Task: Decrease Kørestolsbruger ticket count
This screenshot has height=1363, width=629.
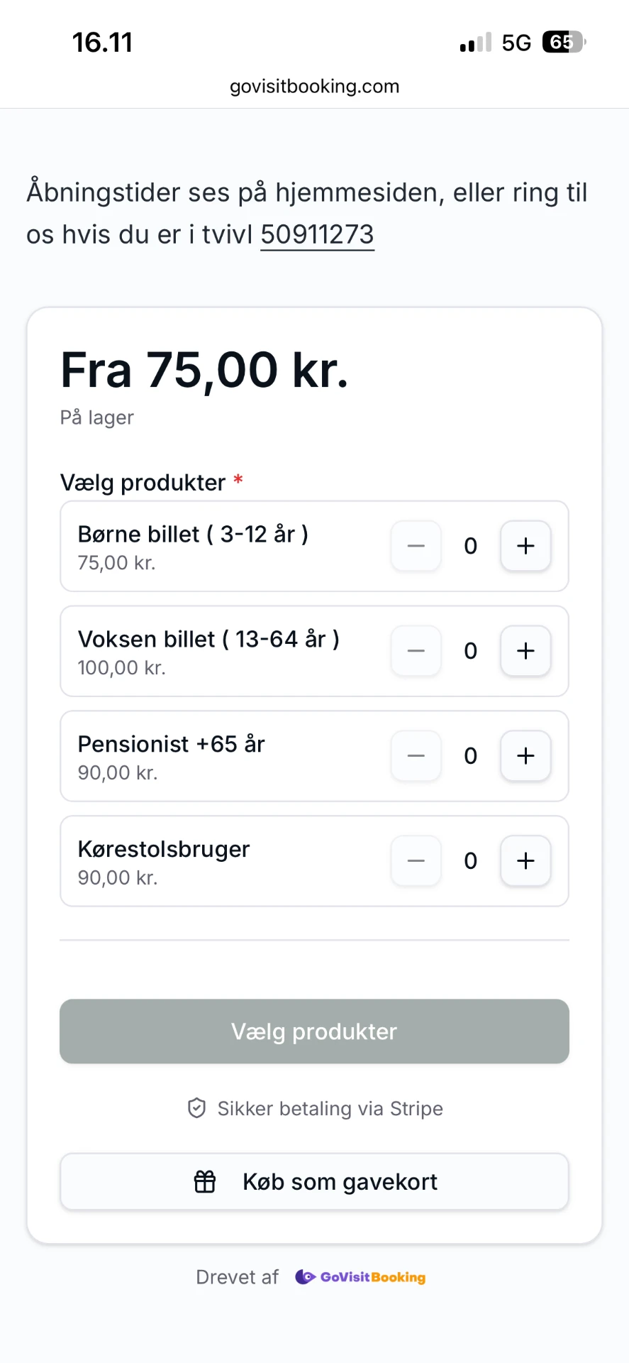Action: point(416,861)
